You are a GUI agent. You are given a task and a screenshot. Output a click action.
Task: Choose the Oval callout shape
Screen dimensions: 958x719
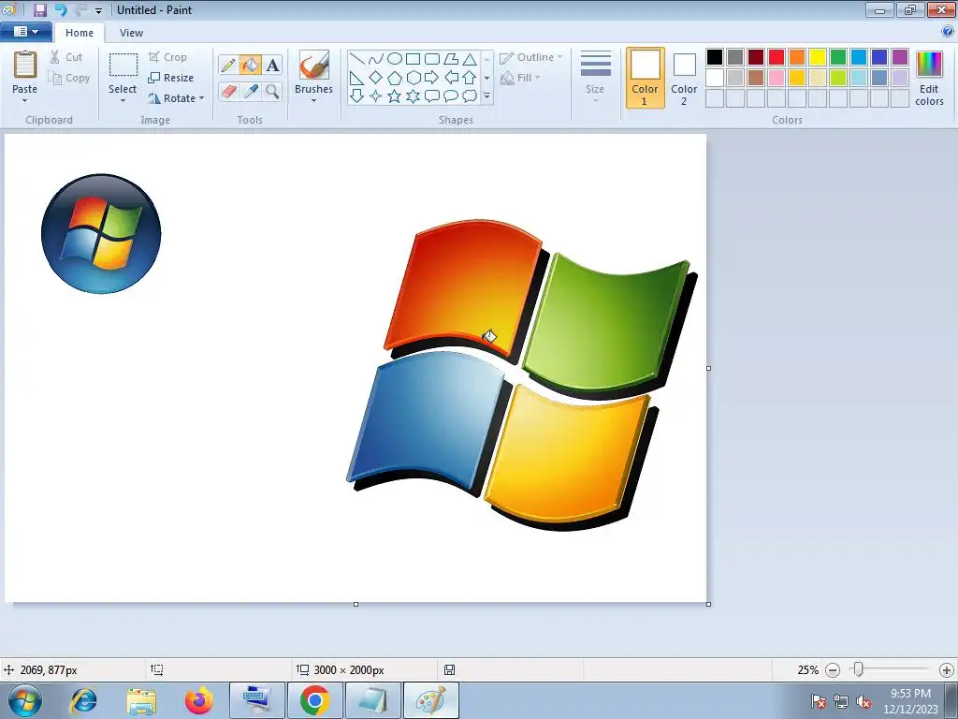point(451,96)
